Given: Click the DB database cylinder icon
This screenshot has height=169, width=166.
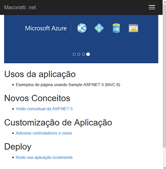Looking at the screenshot, I should point(116,28).
